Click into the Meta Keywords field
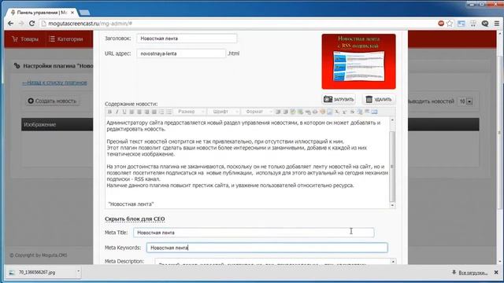Viewport: 504px width, 283px height. pos(267,248)
